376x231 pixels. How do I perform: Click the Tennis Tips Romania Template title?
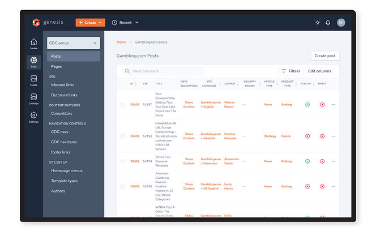click(163, 161)
